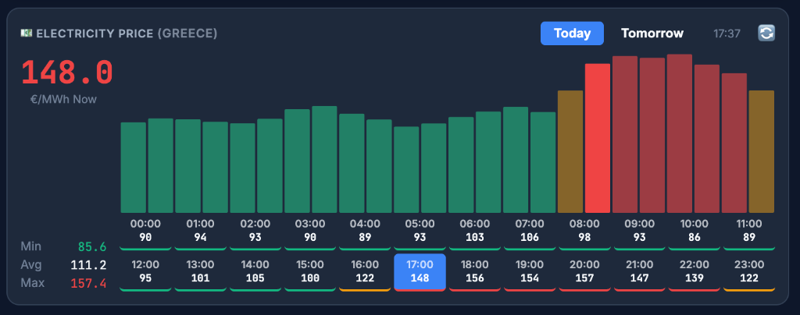This screenshot has height=315, width=800.
Task: Click the large 148.0 current price value
Action: (67, 73)
